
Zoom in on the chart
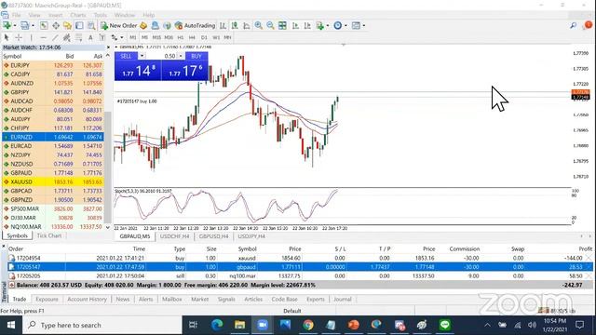[259, 25]
